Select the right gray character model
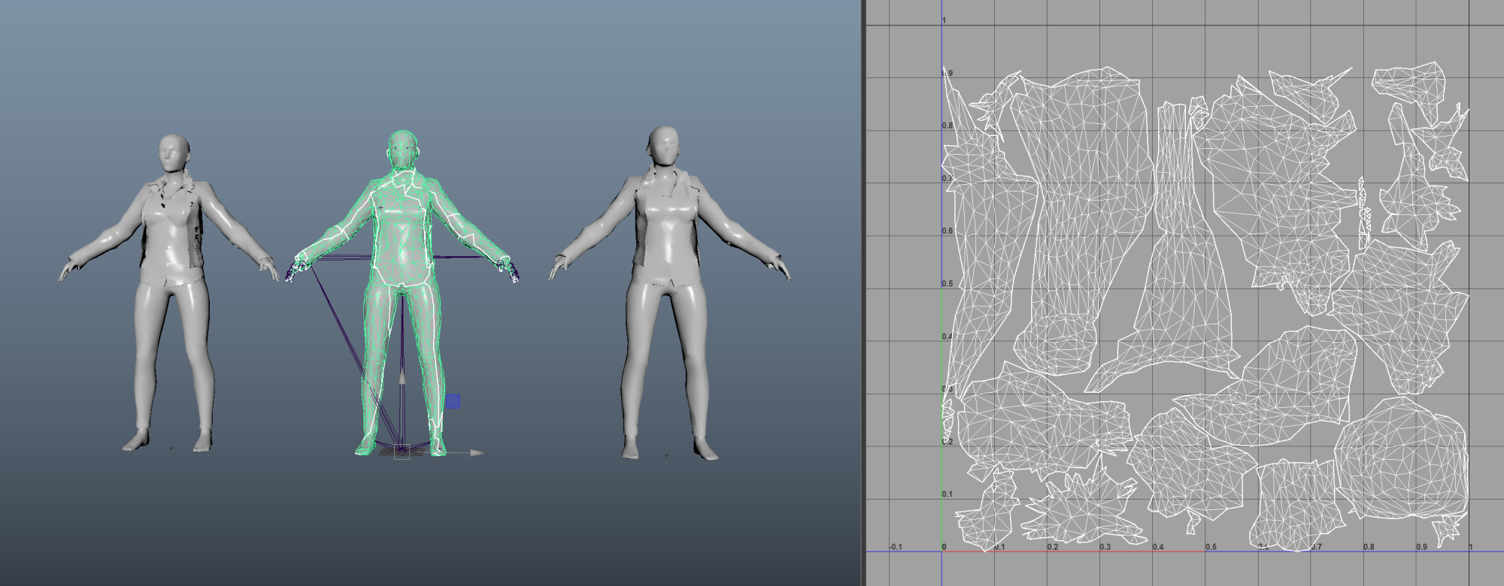The height and width of the screenshot is (586, 1504). pos(667,293)
